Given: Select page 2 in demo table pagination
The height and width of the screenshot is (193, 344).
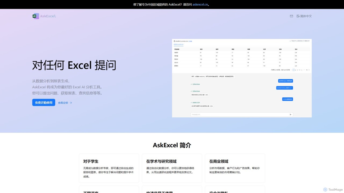Looking at the screenshot, I should [x=296, y=70].
